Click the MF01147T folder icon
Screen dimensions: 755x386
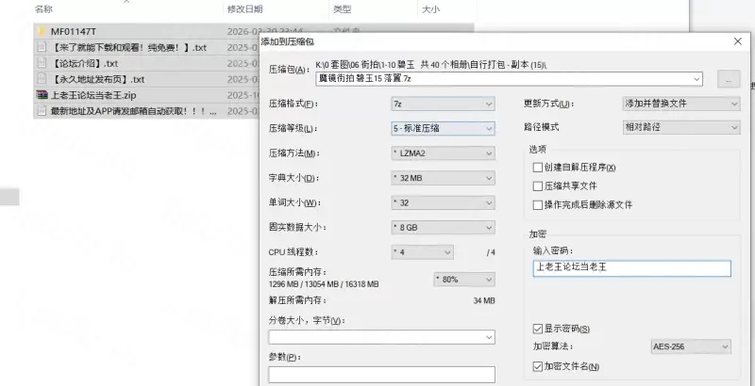pos(42,31)
